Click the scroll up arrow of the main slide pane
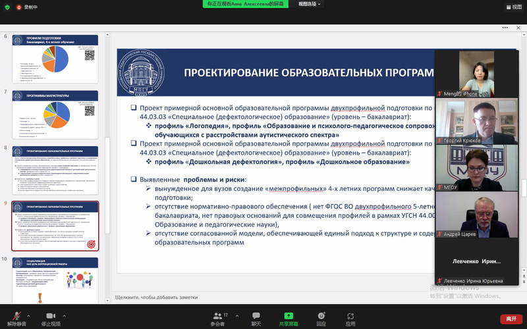This screenshot has height=329, width=527. (x=524, y=35)
